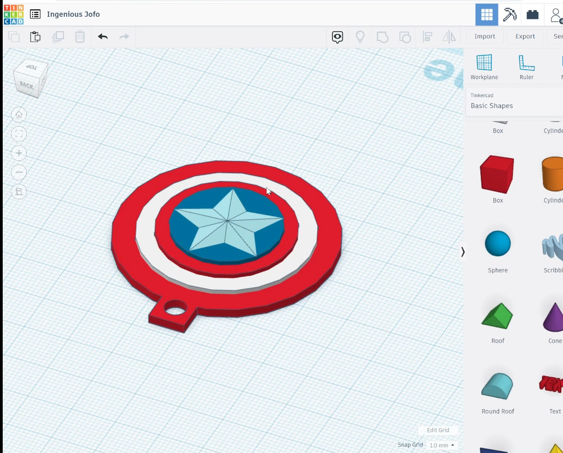Screen dimensions: 563x453
Task: Open the Snap Grid 1.0 mm dropdown
Action: coord(442,445)
